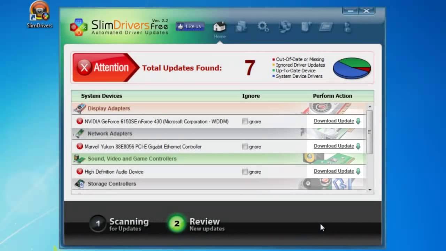Click the SlimDrivers logo icon
446x251 pixels.
tap(79, 27)
